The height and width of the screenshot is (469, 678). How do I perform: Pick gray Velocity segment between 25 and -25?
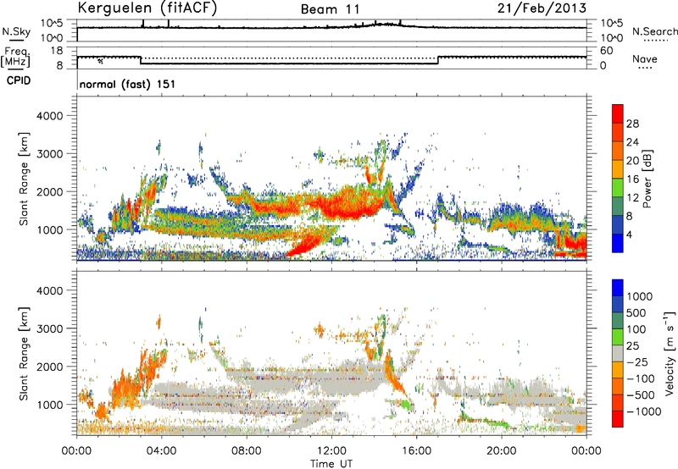[x=618, y=353]
